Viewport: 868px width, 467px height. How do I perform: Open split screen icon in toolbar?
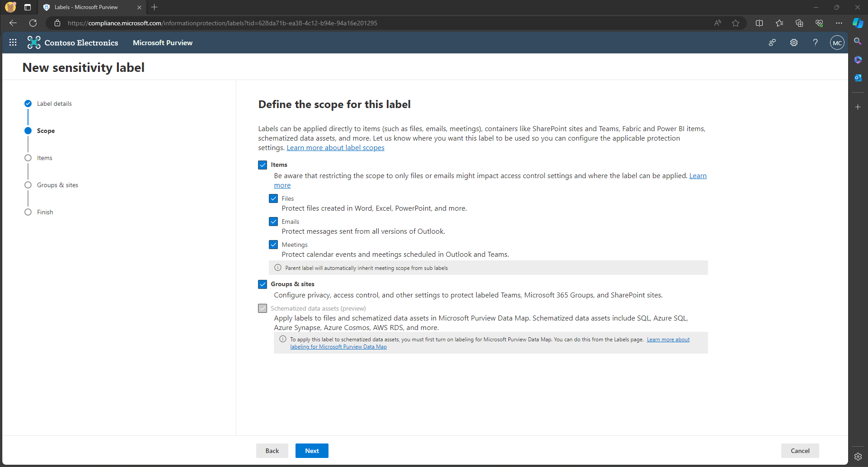click(759, 23)
